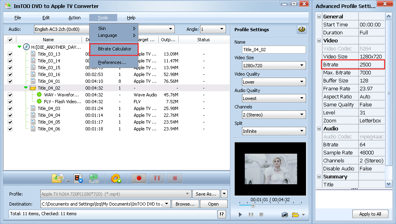The height and width of the screenshot is (224, 396).
Task: Click the Title_04_02 folder icon
Action: point(33,88)
